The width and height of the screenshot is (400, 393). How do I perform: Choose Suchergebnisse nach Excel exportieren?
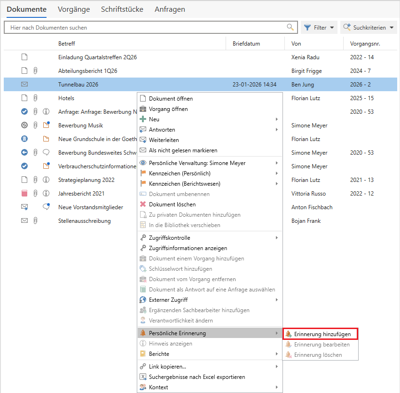210,377
